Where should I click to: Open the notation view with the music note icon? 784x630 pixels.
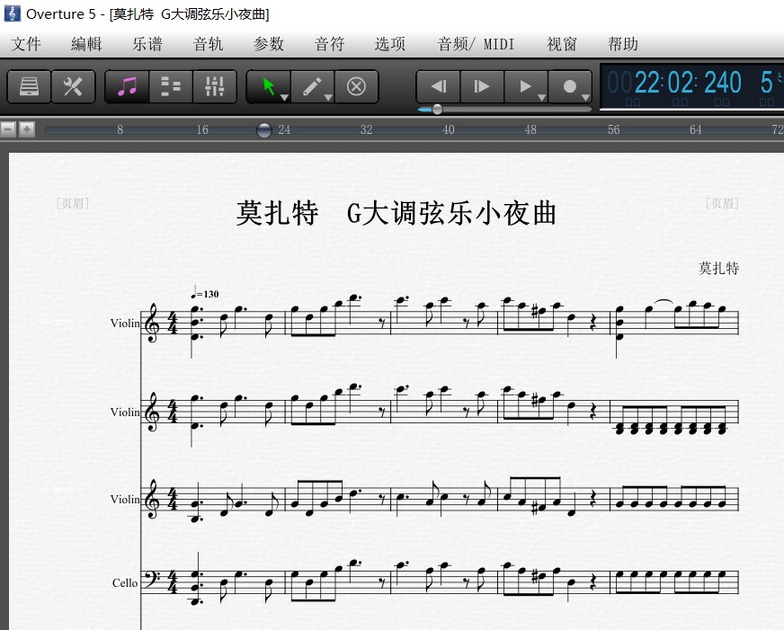[125, 86]
